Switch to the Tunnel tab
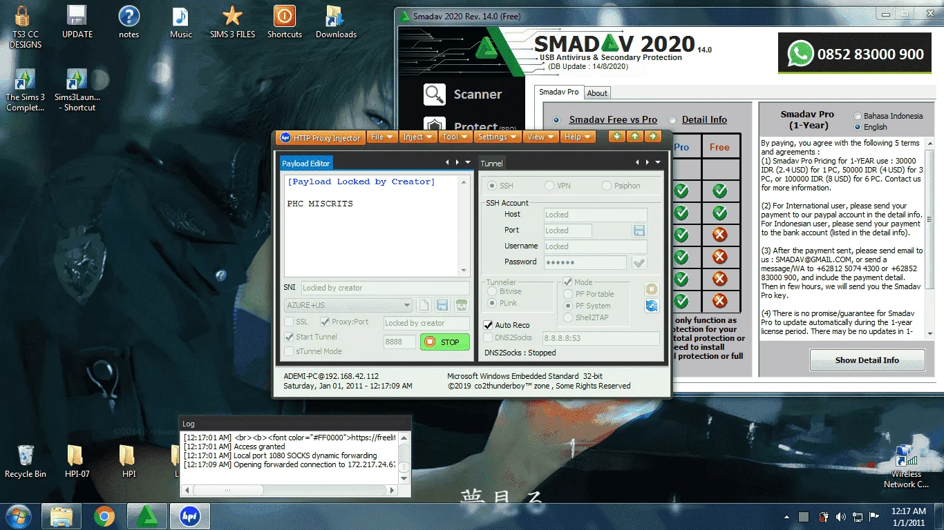The width and height of the screenshot is (944, 530). pos(492,164)
